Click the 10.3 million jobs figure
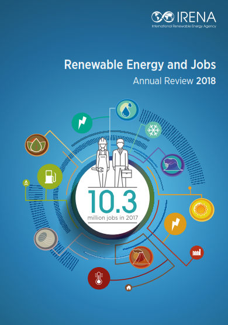This screenshot has width=228, height=325. (x=112, y=205)
